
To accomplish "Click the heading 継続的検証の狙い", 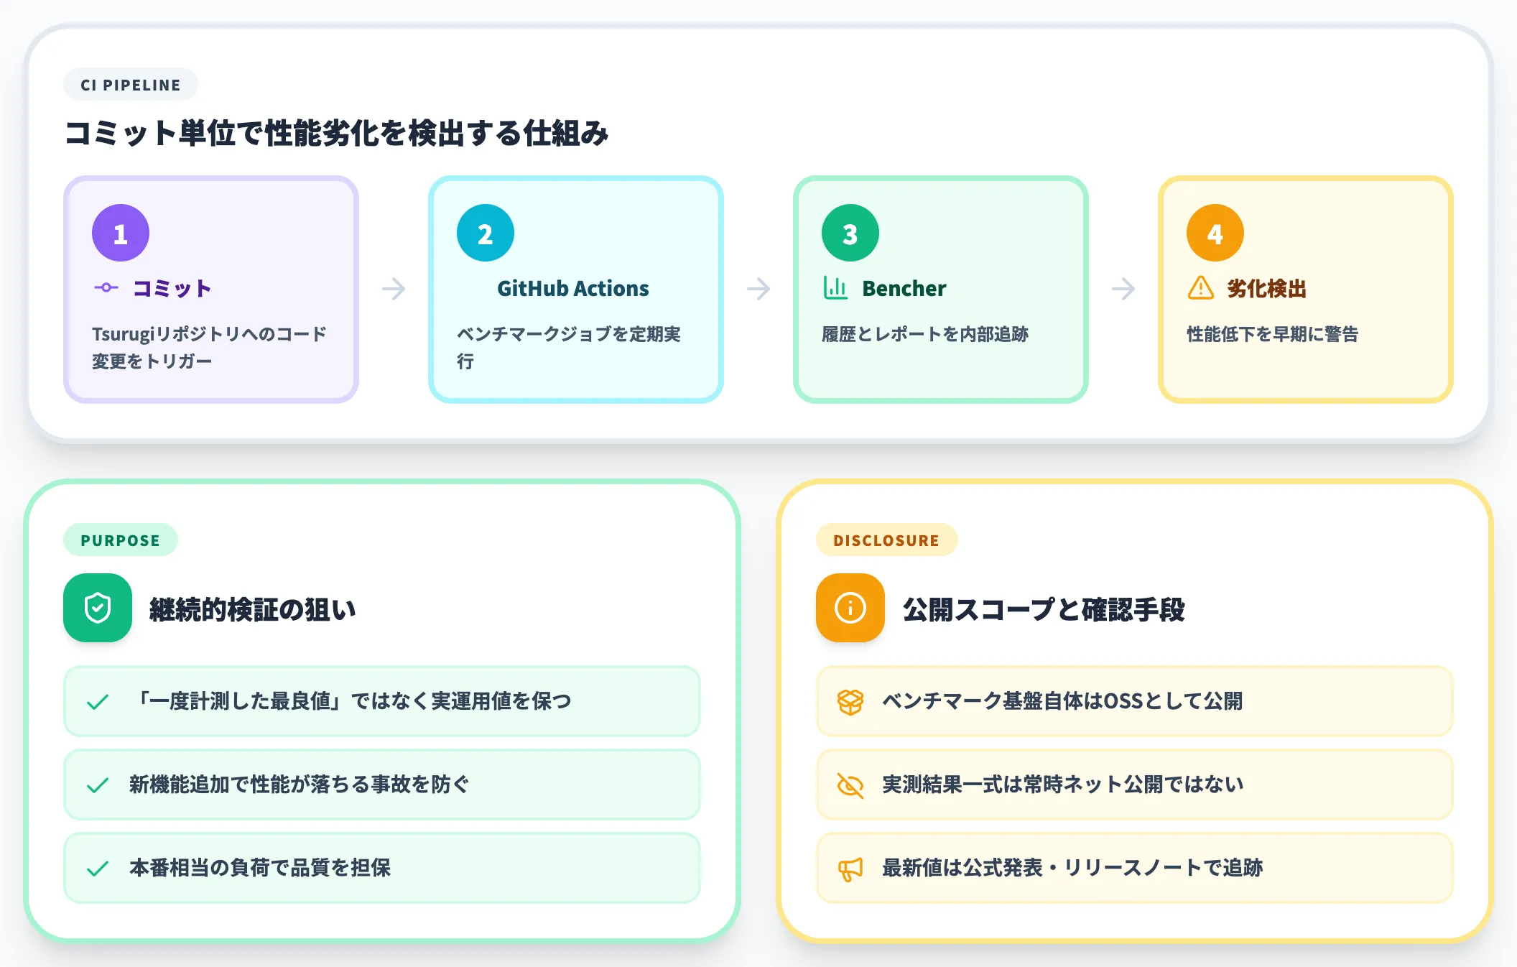I will [x=252, y=609].
